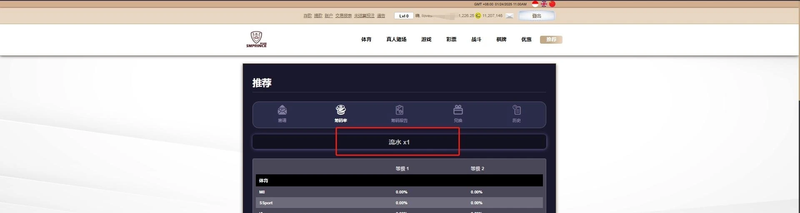This screenshot has width=800, height=213.
Task: Open the 筹码报告 clipboard icon
Action: click(399, 110)
